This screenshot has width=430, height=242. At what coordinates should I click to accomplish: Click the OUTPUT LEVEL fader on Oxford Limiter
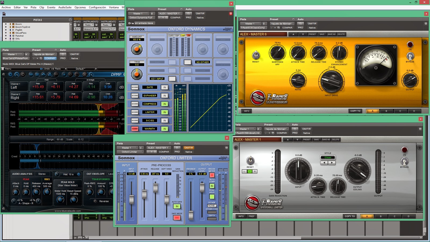(202, 187)
